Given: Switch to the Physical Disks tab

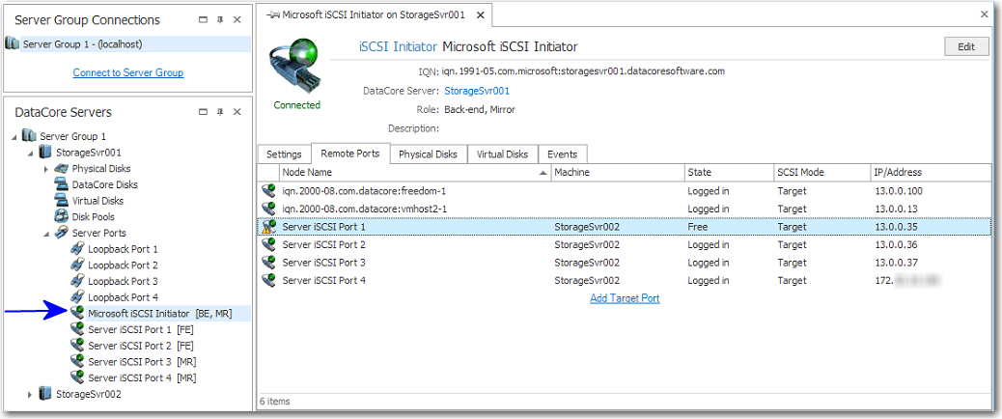Looking at the screenshot, I should [x=429, y=154].
